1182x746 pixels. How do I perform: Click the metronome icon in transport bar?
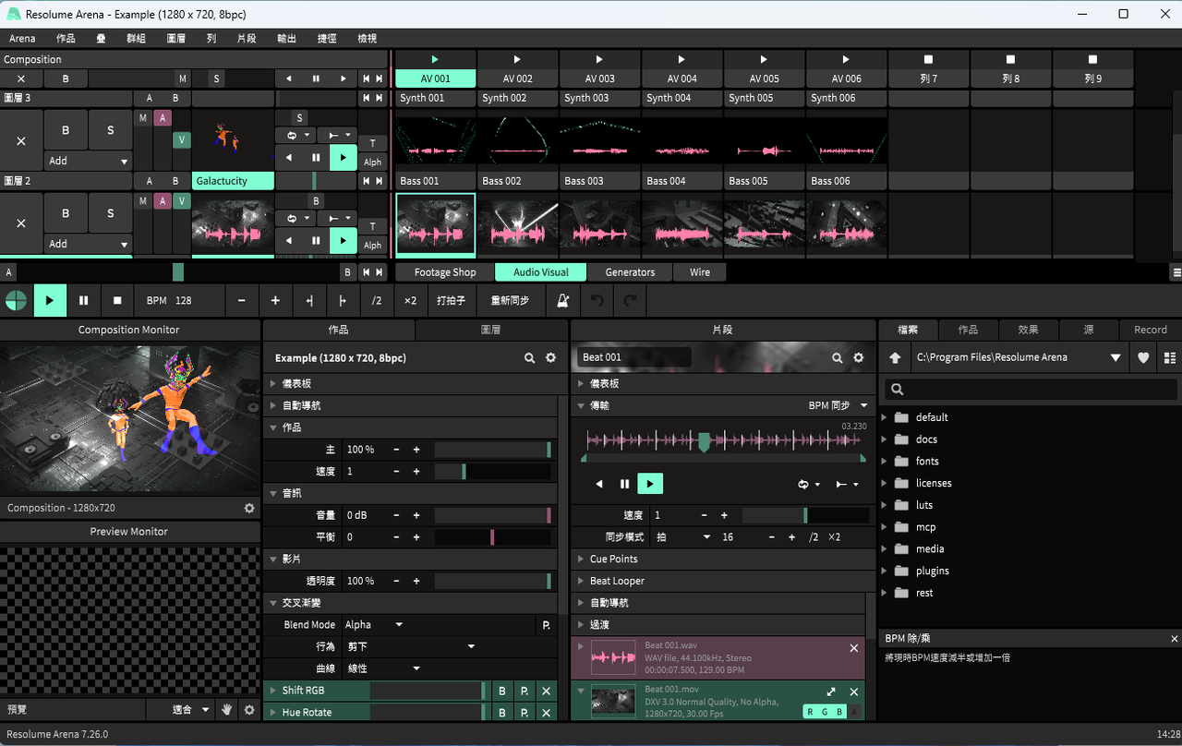tap(562, 300)
